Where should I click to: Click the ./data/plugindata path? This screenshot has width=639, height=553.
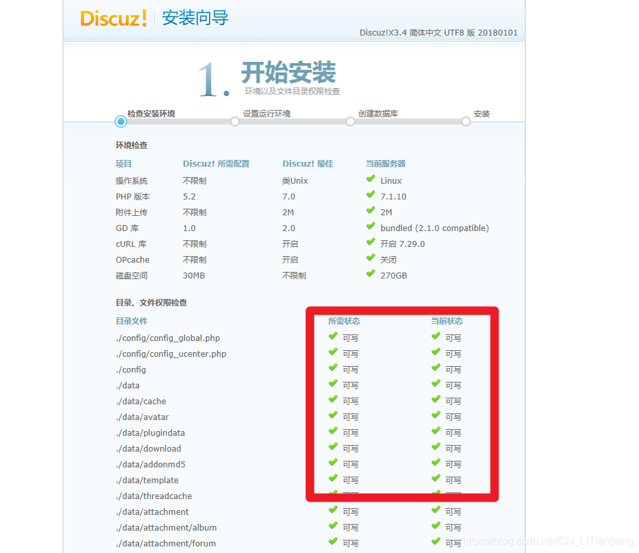(x=150, y=433)
